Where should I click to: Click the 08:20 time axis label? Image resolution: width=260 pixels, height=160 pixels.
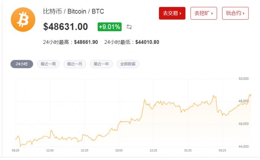pyautogui.click(x=16, y=150)
